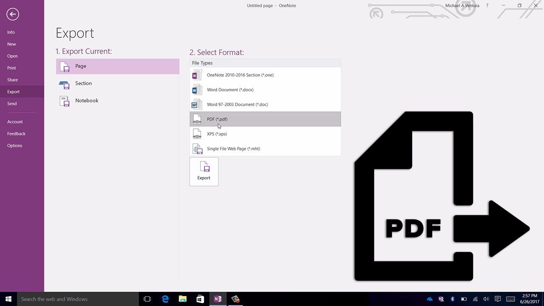Select Word 97-2003 Document (*.doc) format
The width and height of the screenshot is (544, 306).
265,105
